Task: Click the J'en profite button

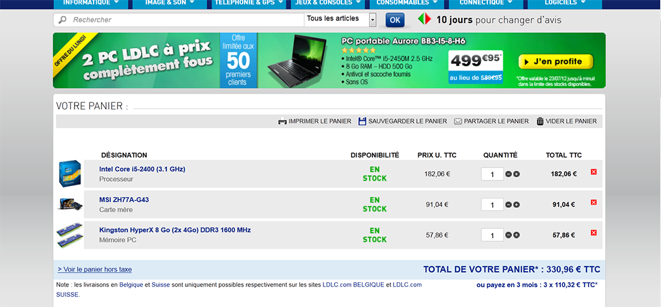Action: point(555,61)
